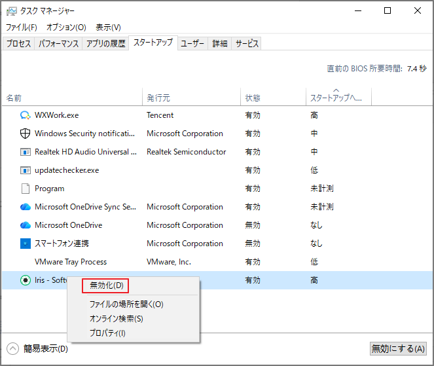Collapse to simple view with 簡易表示 arrow
The height and width of the screenshot is (366, 434).
12,349
